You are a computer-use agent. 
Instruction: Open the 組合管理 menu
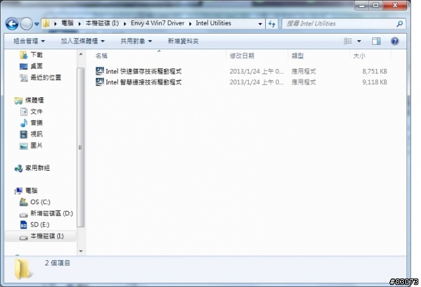29,41
